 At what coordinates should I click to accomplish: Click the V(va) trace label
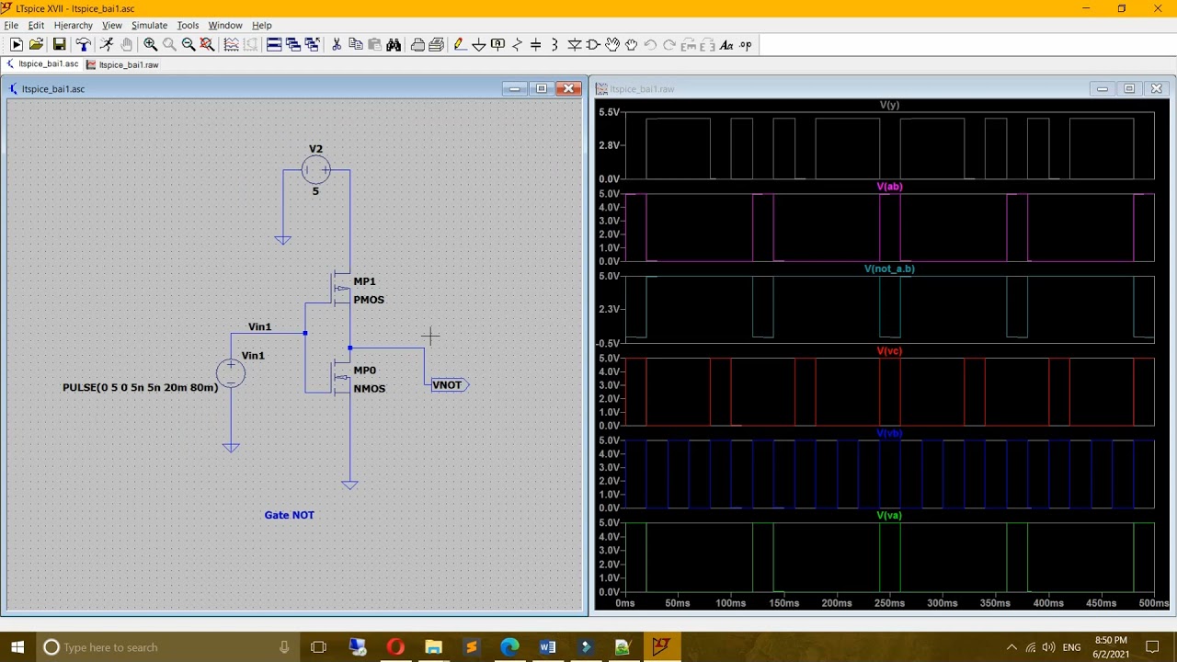tap(889, 516)
